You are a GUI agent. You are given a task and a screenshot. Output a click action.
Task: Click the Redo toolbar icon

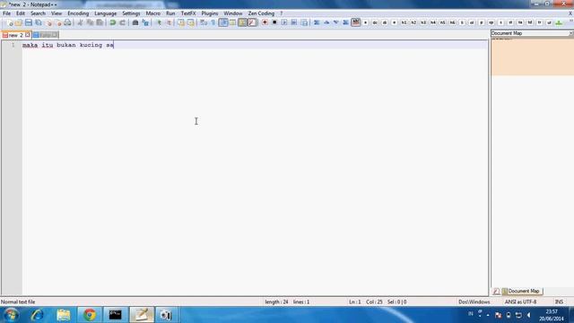click(122, 22)
